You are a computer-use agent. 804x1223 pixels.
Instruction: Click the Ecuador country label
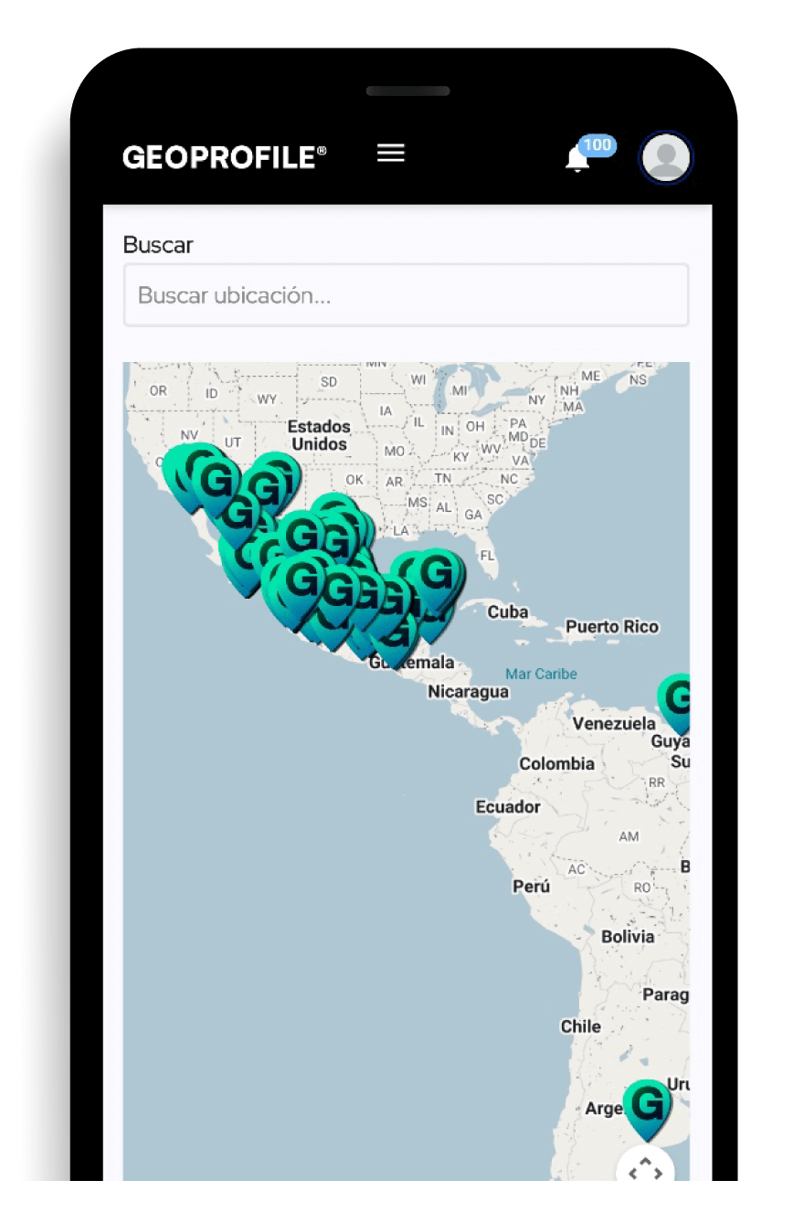point(508,807)
